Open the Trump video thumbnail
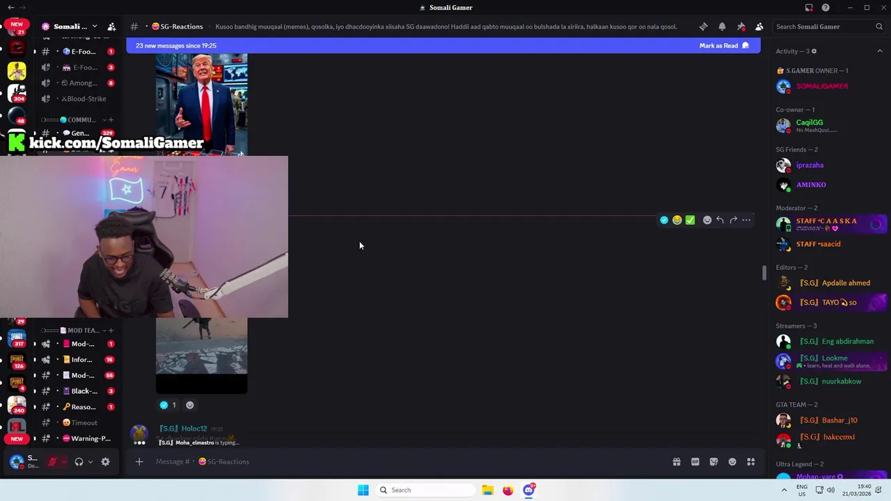891x501 pixels. click(201, 103)
